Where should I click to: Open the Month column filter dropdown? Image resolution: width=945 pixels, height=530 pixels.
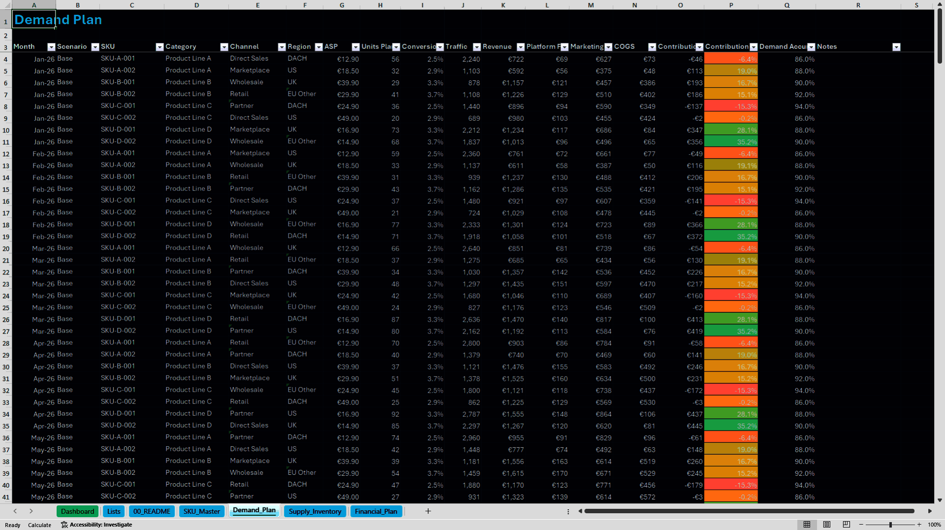click(51, 47)
